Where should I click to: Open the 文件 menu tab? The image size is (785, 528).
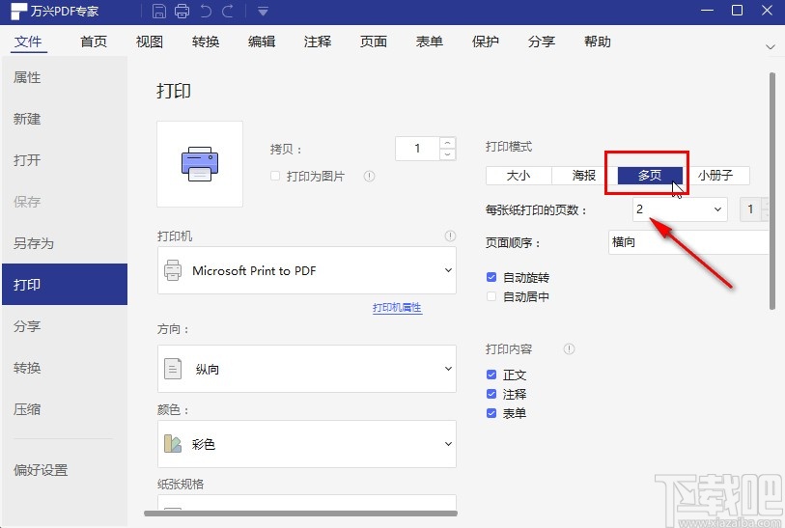[28, 42]
